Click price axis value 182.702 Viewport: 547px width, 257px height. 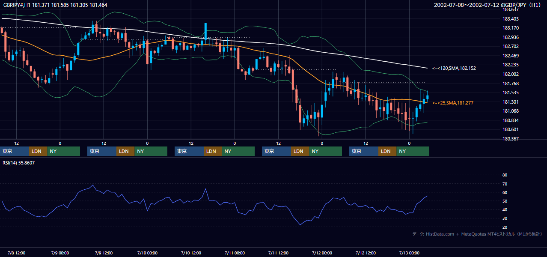point(510,46)
